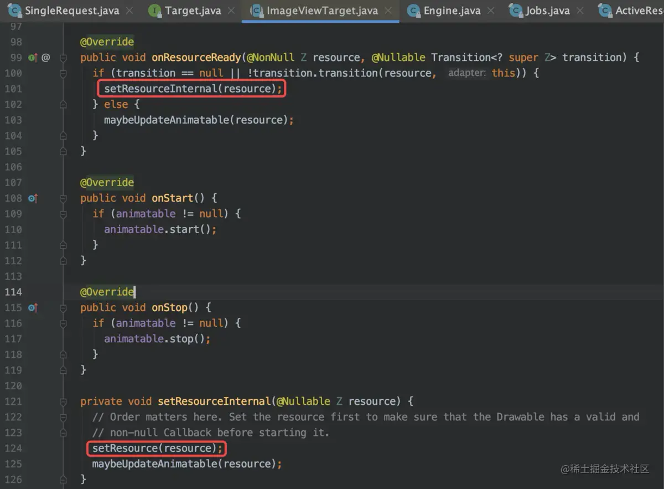Click the 'adapter:' parameter hint on line 100

coord(467,73)
